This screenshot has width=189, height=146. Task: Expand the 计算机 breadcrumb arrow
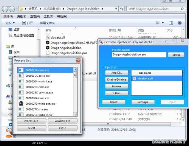coord(40,9)
